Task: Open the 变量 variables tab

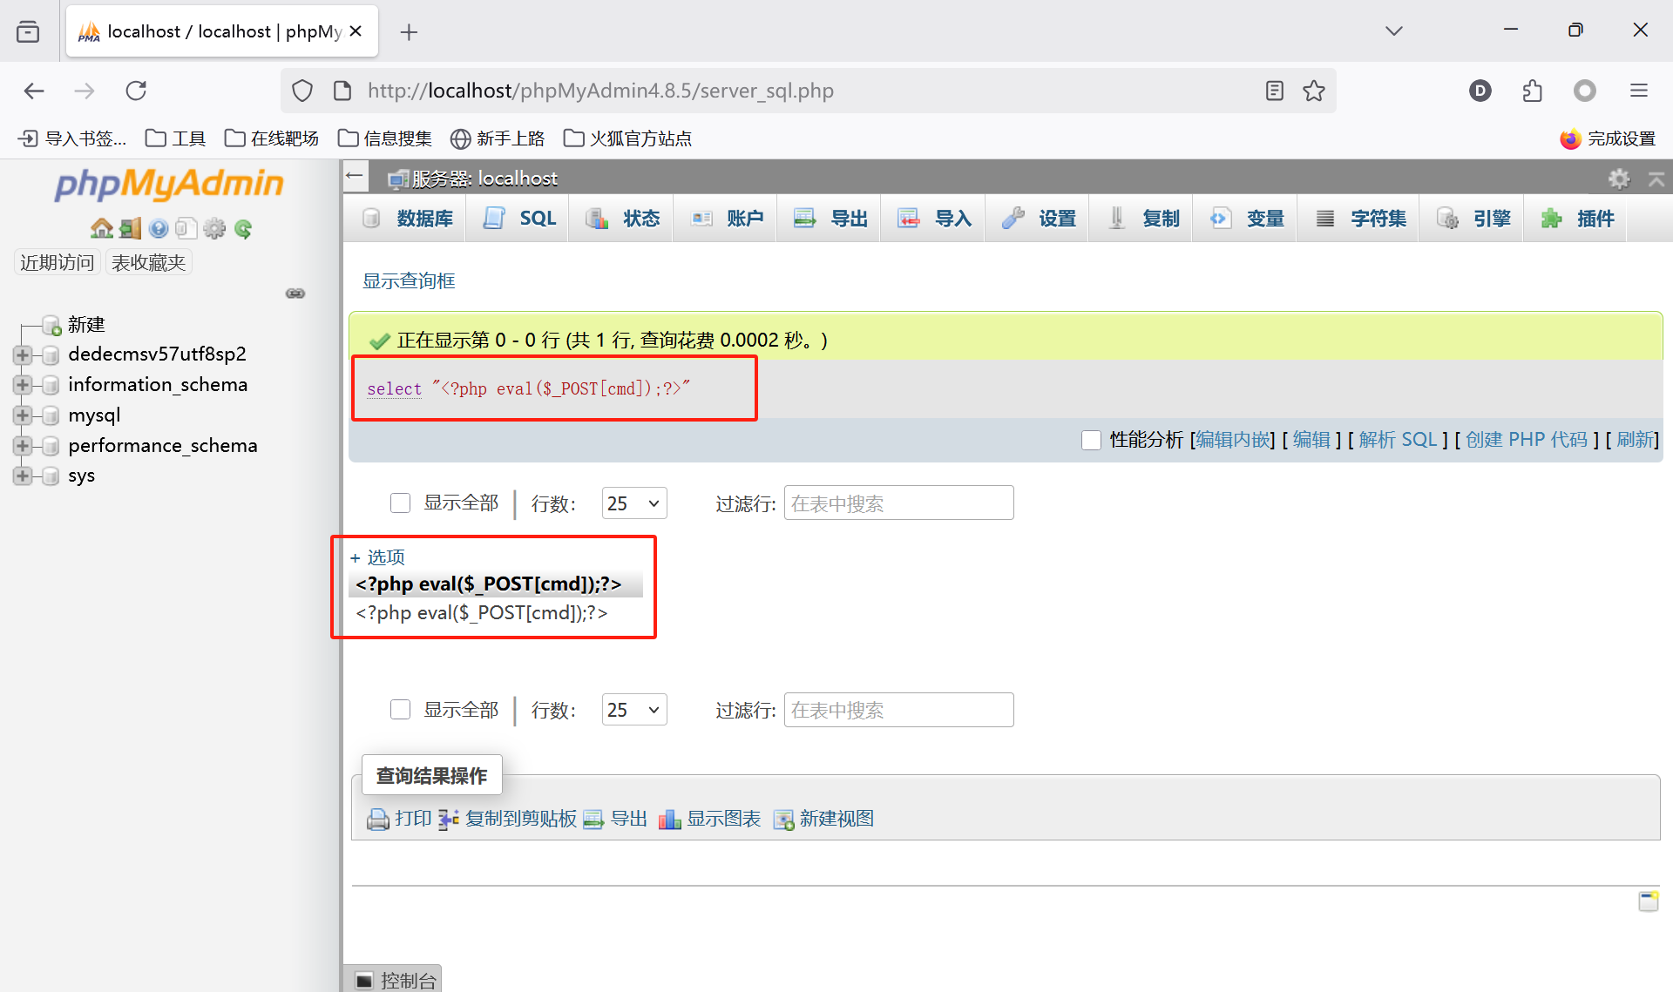Action: click(1247, 219)
